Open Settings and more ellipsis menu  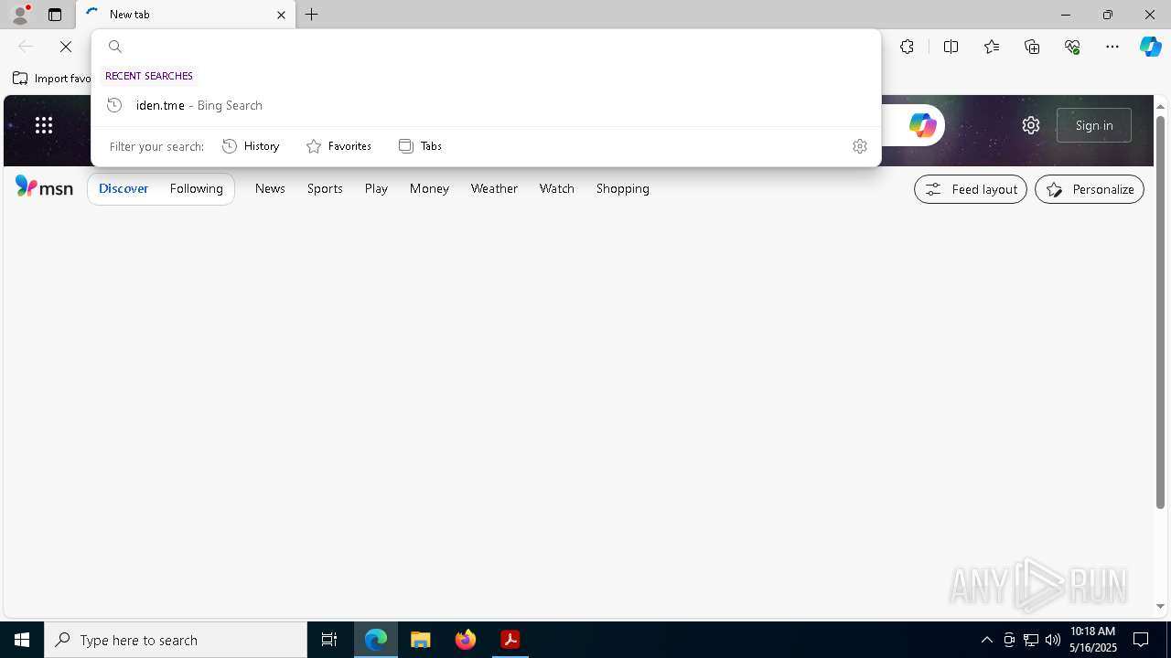tap(1112, 47)
